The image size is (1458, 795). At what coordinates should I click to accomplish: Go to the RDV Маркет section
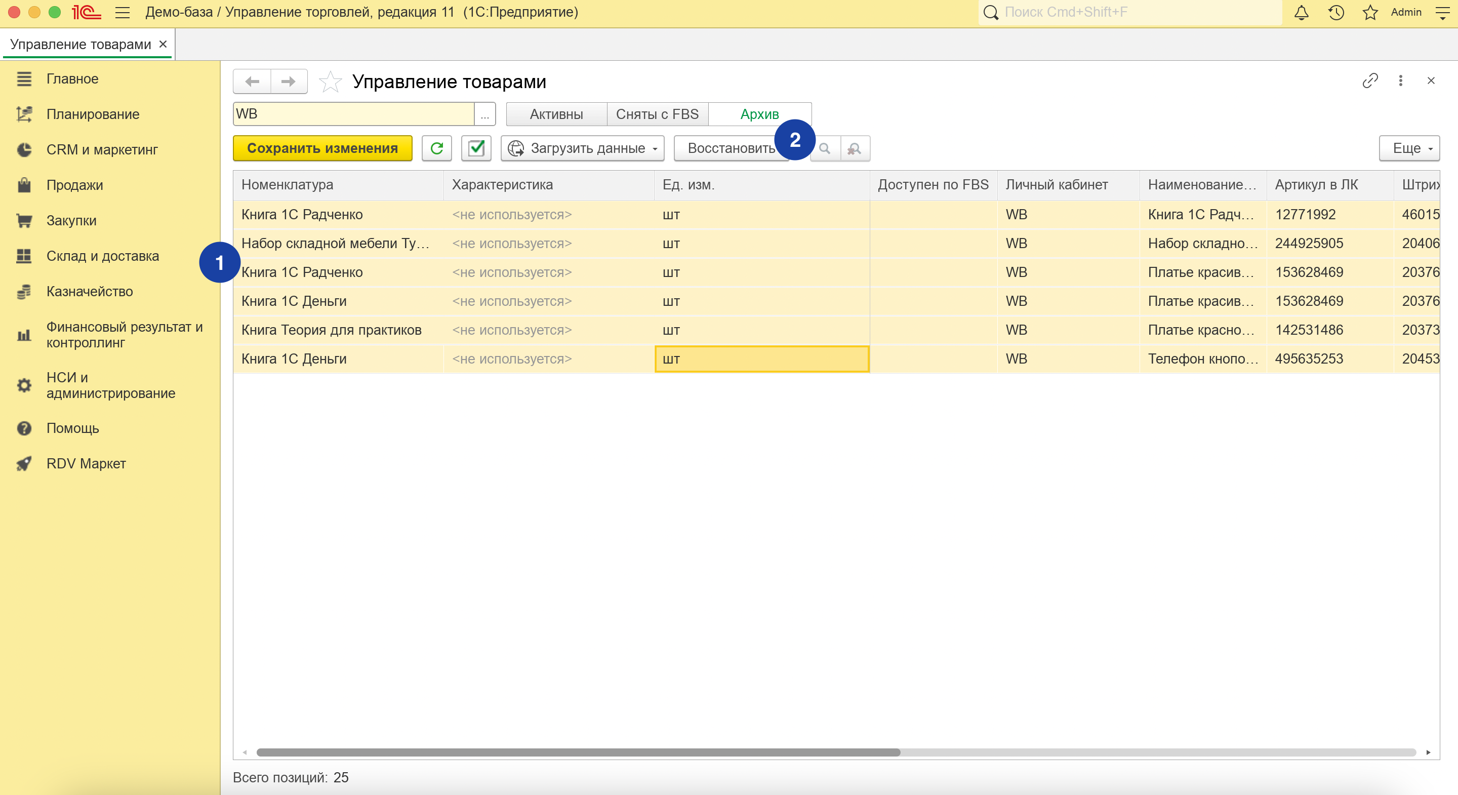86,464
